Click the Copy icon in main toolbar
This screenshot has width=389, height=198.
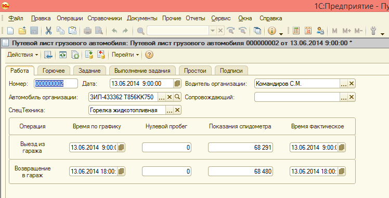tap(60, 31)
